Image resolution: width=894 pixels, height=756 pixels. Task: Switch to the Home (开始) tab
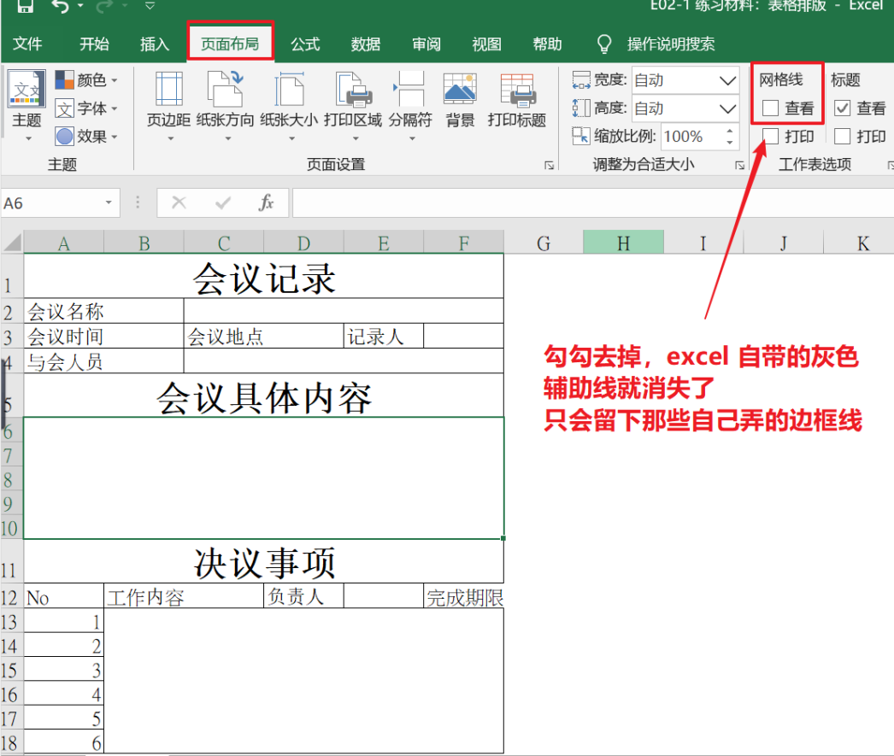click(94, 44)
